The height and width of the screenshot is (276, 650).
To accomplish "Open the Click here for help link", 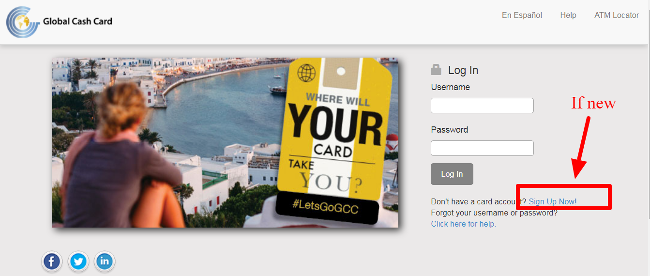I will pos(464,224).
